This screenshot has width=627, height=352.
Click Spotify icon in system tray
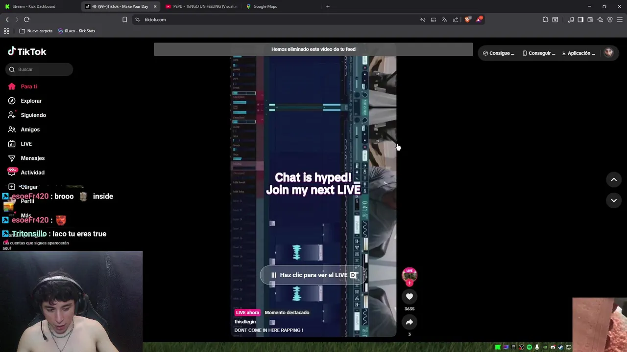[x=529, y=347]
